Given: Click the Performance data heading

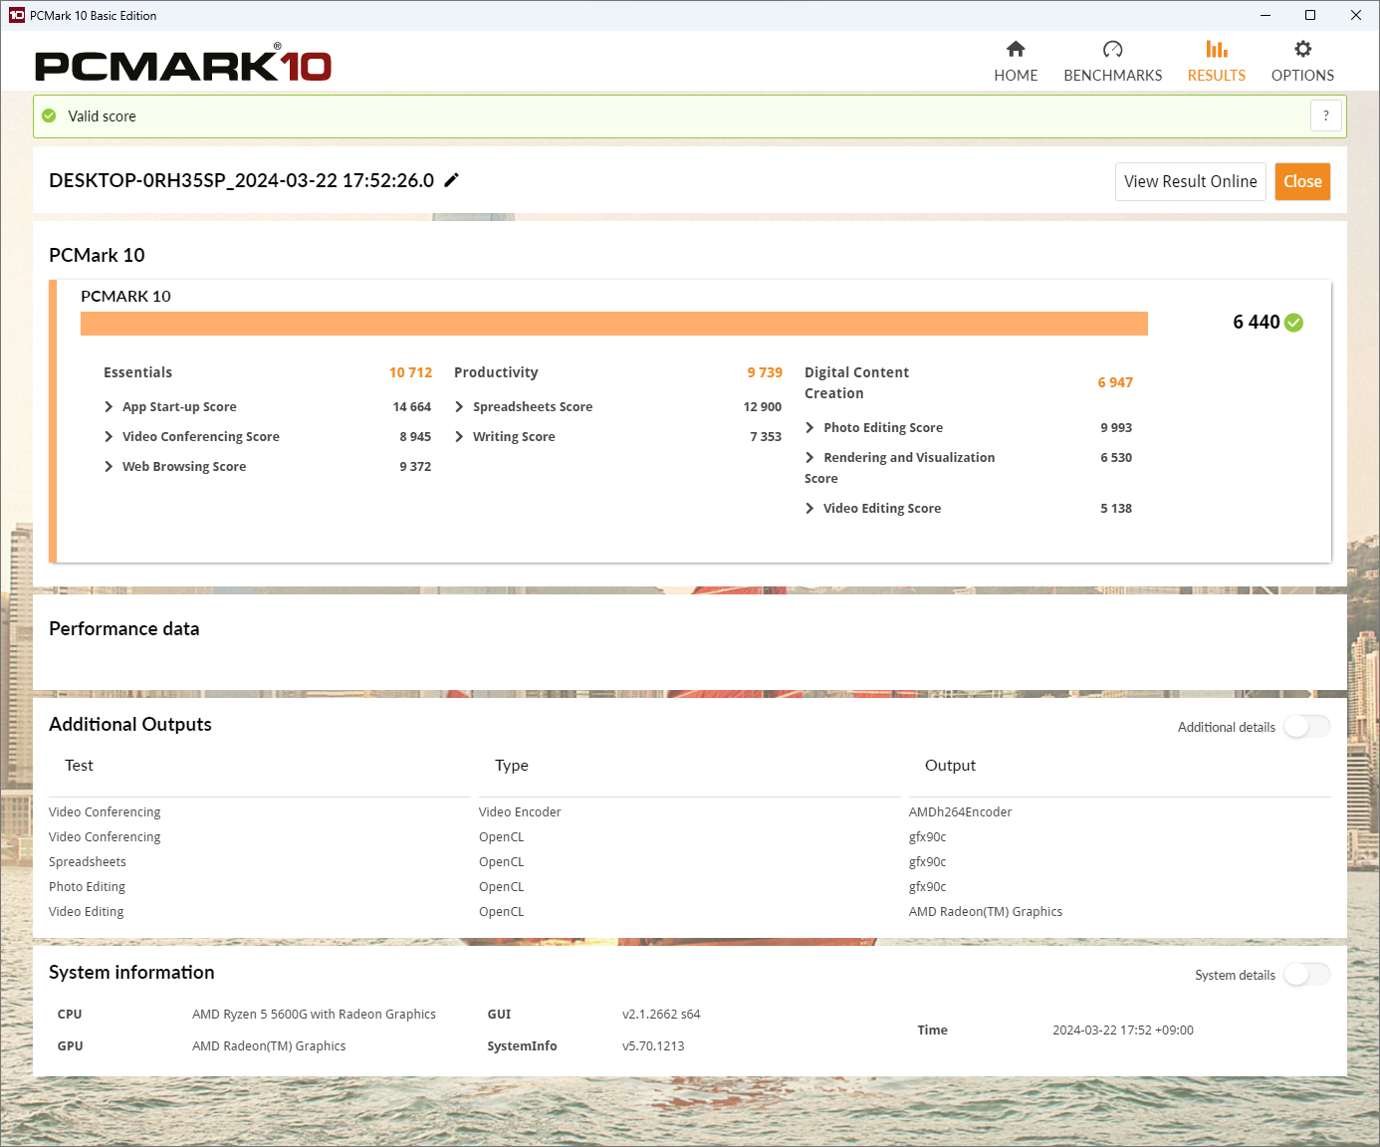Looking at the screenshot, I should click(x=123, y=628).
